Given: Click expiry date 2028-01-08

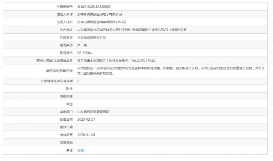Looking at the screenshot, I should (86, 135).
